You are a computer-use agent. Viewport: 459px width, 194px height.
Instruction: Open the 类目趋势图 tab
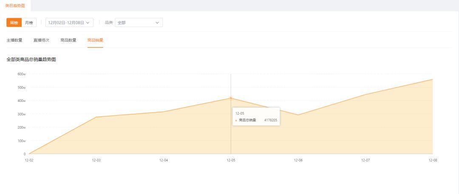15,6
